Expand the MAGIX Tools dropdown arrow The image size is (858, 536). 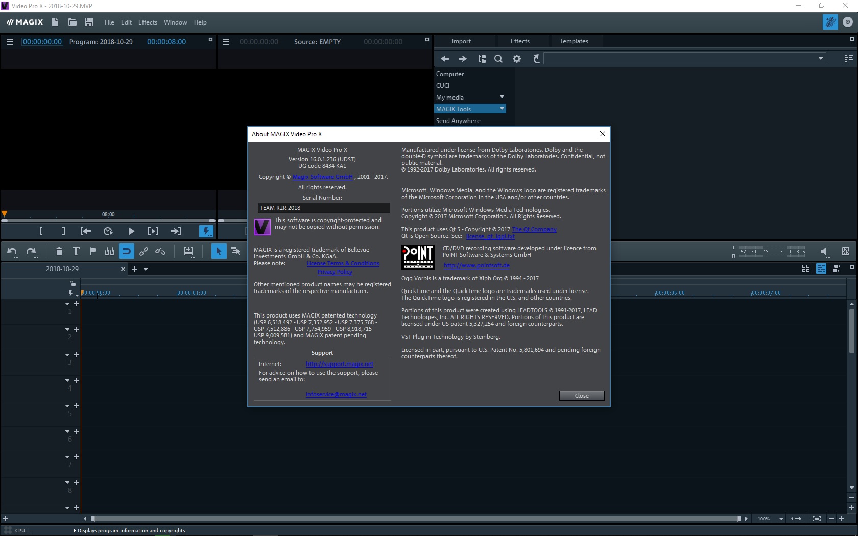pos(502,109)
